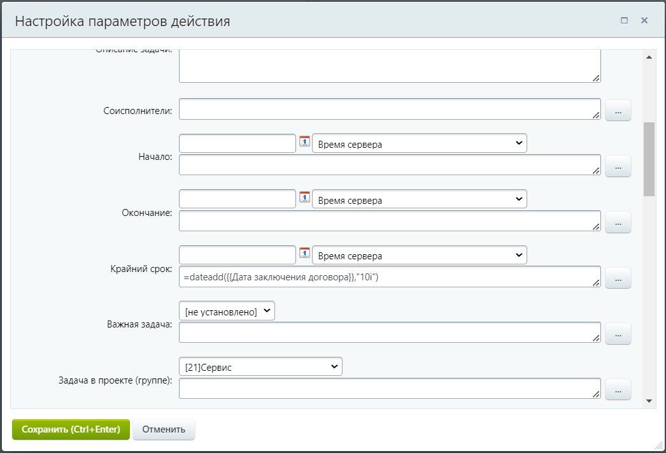Open the Важная задача dropdown
Image resolution: width=666 pixels, height=453 pixels.
(x=227, y=311)
